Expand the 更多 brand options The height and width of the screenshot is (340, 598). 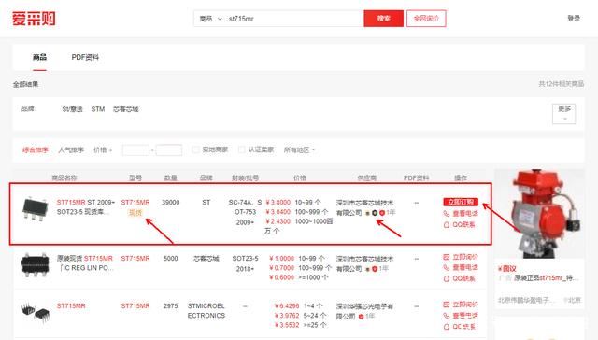[x=563, y=114]
